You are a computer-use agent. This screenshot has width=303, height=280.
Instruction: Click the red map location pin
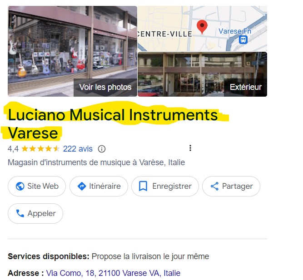tap(202, 27)
